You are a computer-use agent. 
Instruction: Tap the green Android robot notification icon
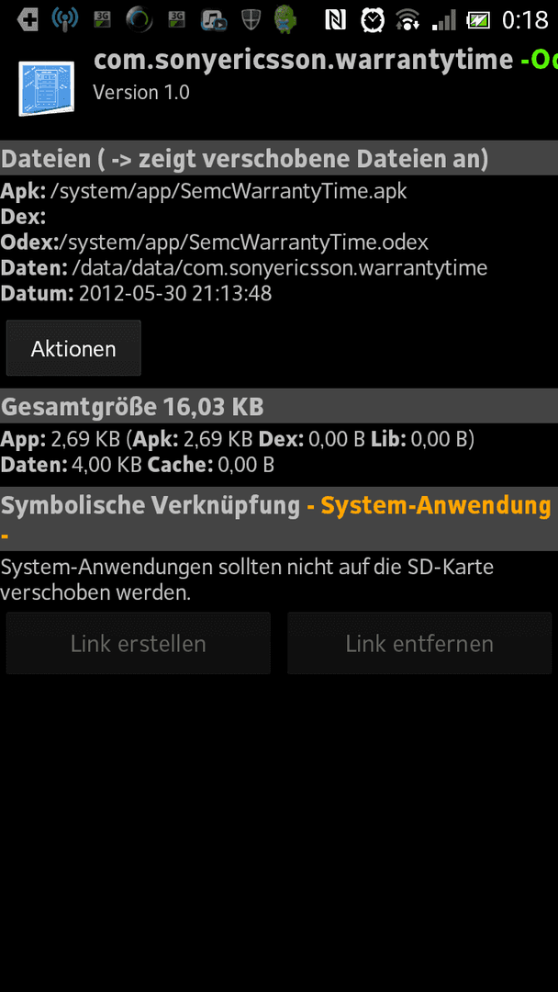pyautogui.click(x=285, y=20)
